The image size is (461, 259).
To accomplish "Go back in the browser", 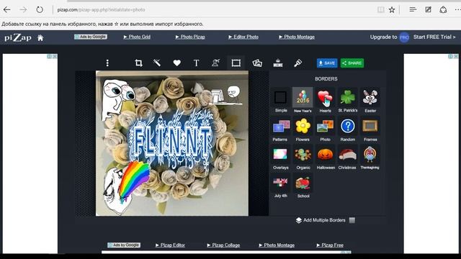I will pyautogui.click(x=6, y=9).
